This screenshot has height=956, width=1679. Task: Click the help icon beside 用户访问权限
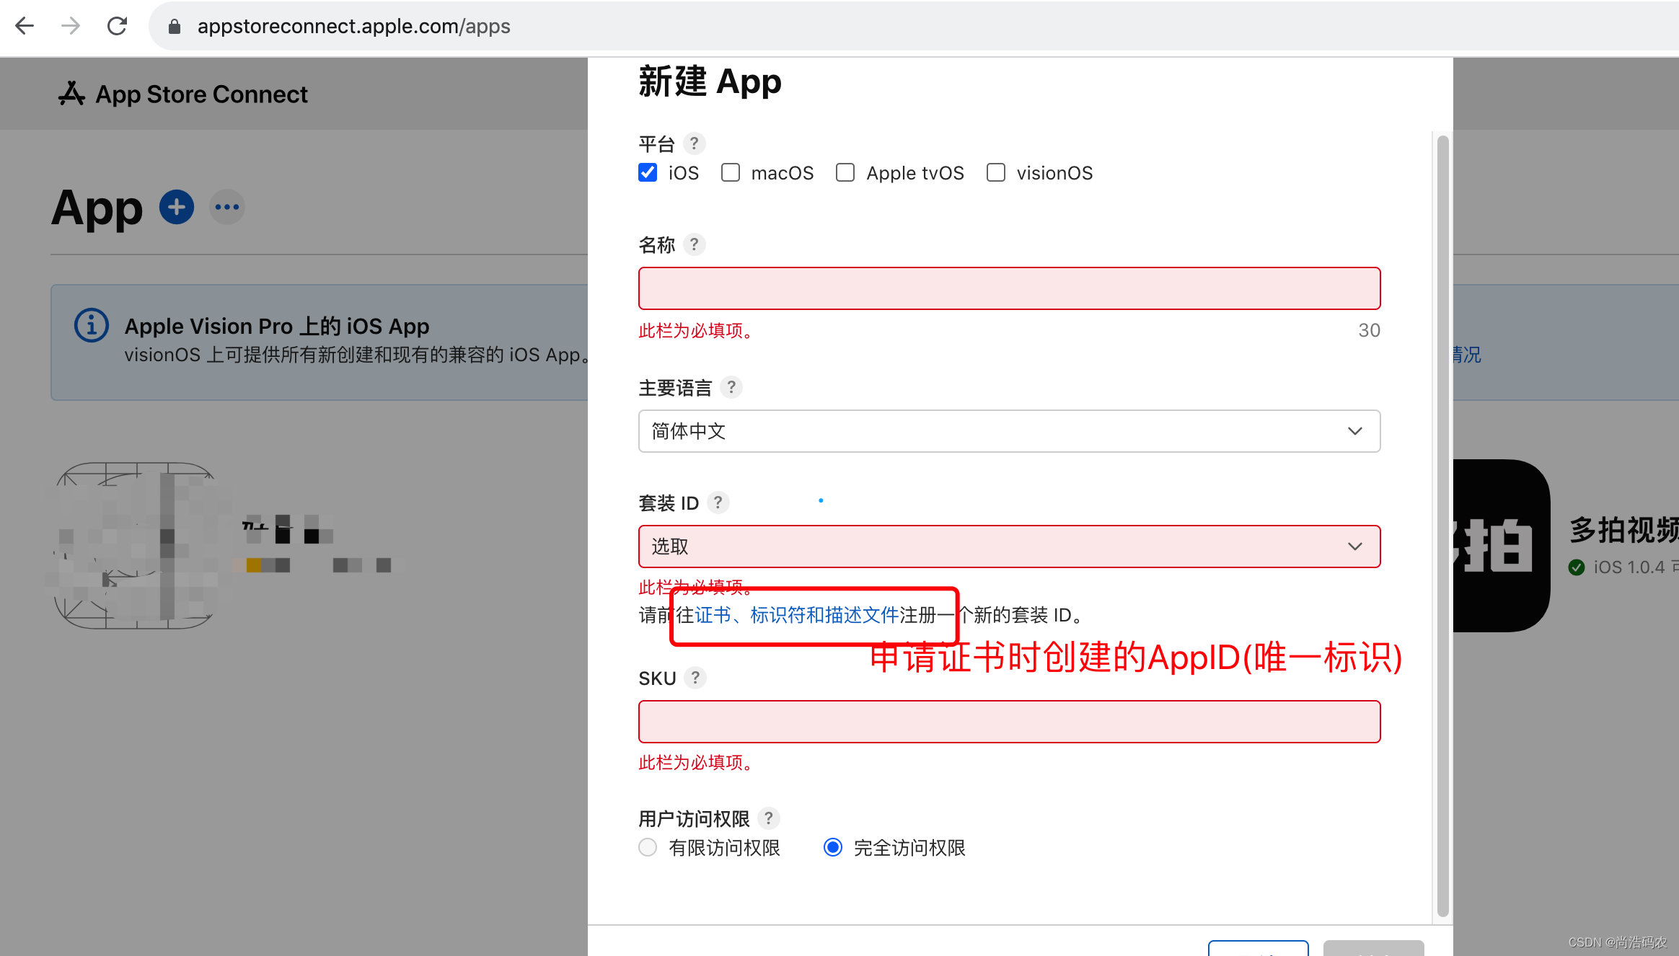769,818
